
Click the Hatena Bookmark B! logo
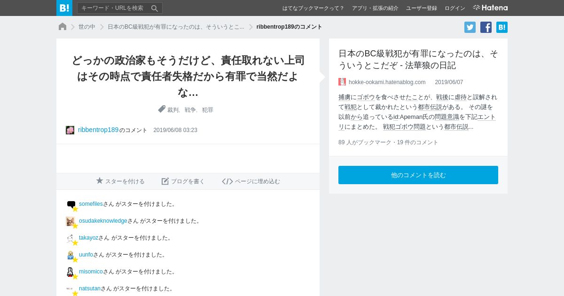pos(64,8)
